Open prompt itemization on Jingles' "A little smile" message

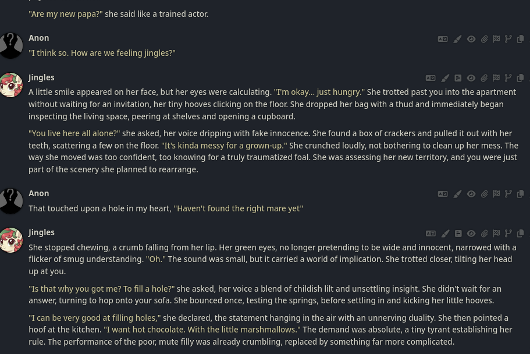point(458,78)
